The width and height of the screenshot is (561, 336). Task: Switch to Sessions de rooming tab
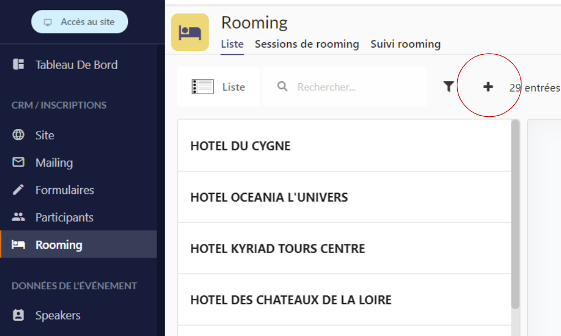[x=307, y=44]
